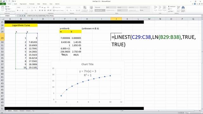The height and width of the screenshot is (114, 203).
Task: Click Increase Font Size icon
Action: (x=34, y=7)
